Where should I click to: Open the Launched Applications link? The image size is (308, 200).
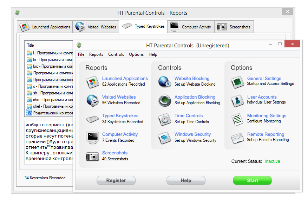click(125, 79)
